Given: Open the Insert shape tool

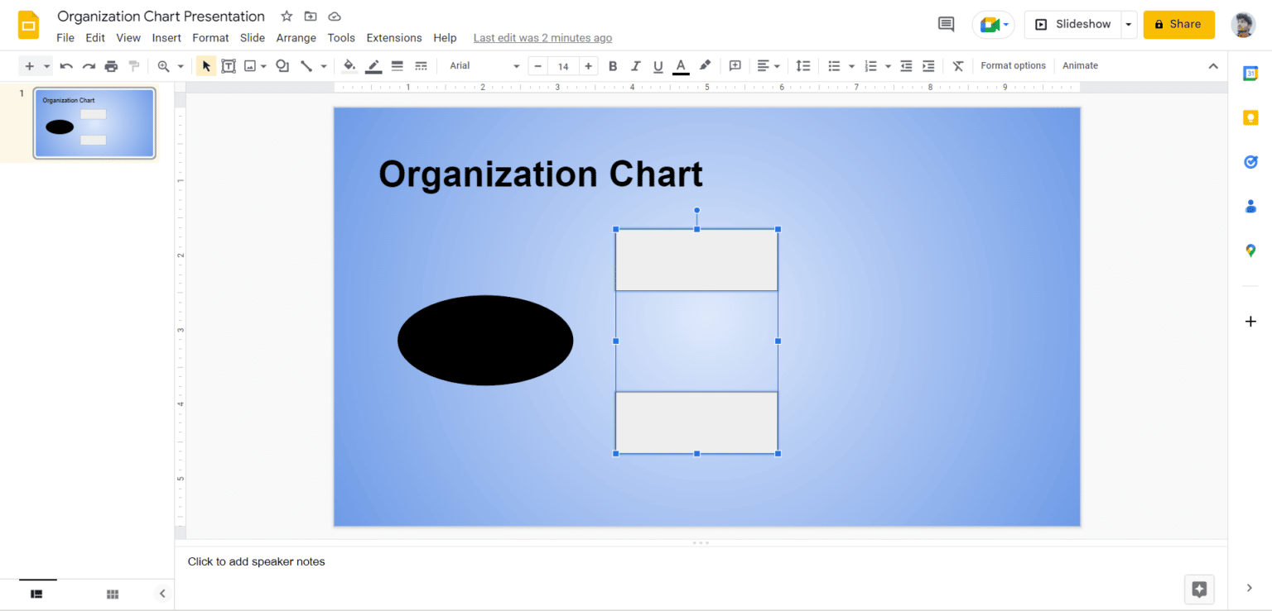Looking at the screenshot, I should 282,65.
